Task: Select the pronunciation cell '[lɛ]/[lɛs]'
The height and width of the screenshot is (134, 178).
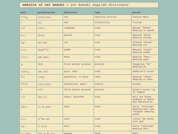Action: pyautogui.click(x=49, y=17)
